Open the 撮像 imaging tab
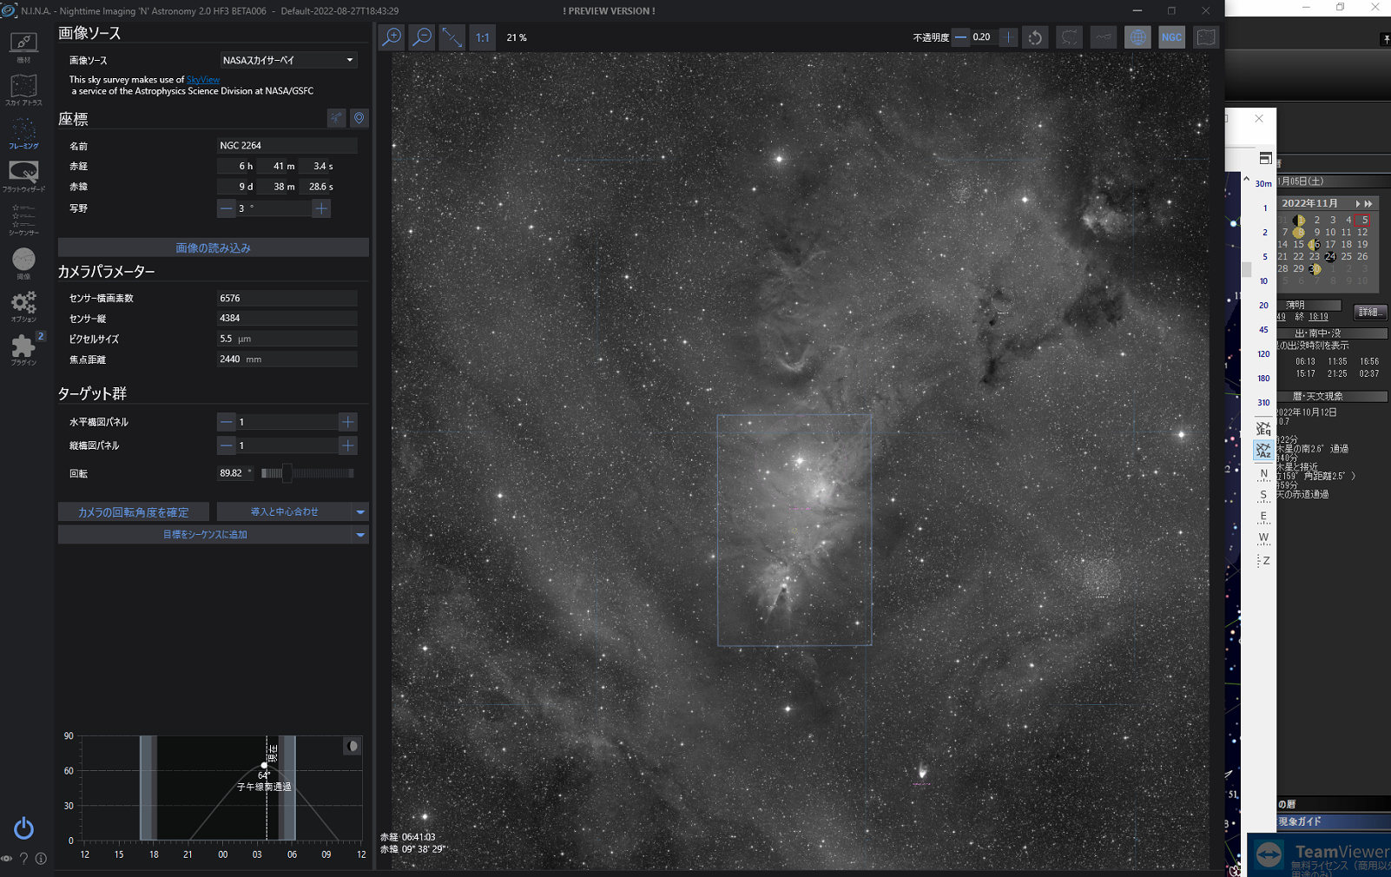 pyautogui.click(x=23, y=264)
